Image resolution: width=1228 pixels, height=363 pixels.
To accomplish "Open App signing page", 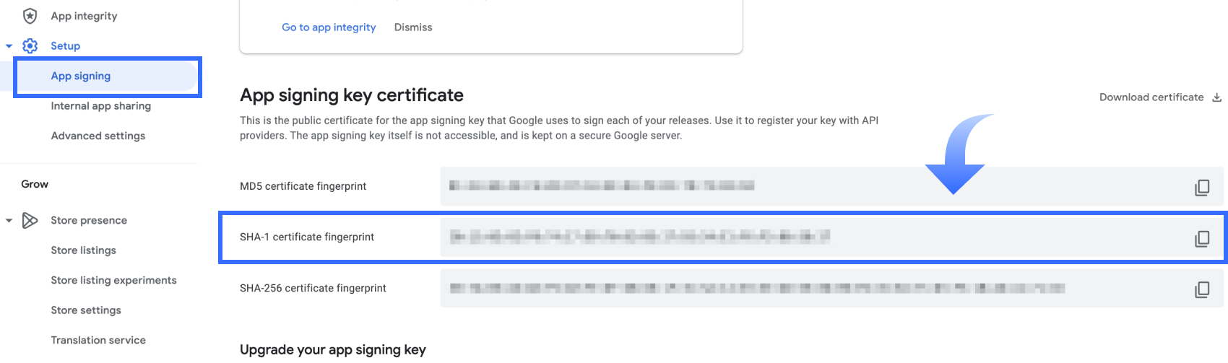I will 81,76.
